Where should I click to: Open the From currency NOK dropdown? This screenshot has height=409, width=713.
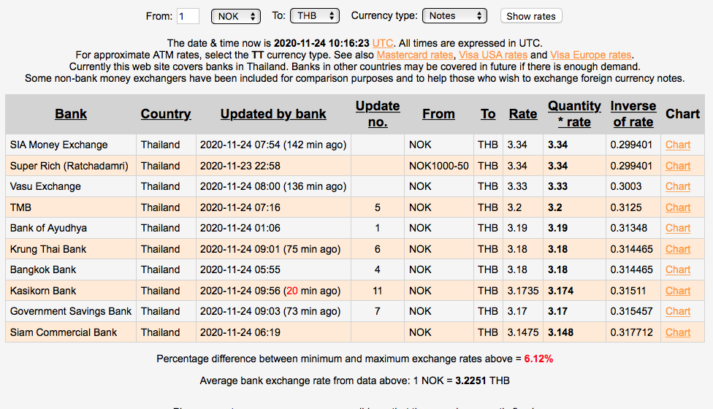coord(235,16)
